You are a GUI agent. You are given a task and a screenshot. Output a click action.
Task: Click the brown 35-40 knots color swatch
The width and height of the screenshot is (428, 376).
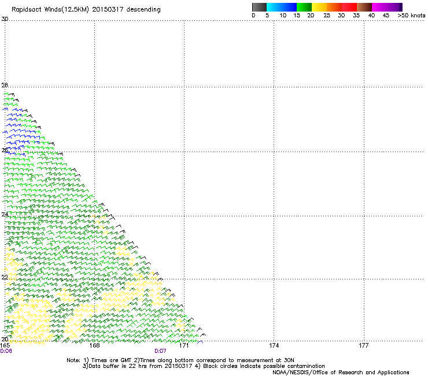364,7
